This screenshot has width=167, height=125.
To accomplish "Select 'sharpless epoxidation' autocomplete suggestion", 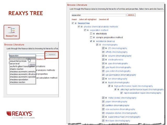I will [23, 80].
